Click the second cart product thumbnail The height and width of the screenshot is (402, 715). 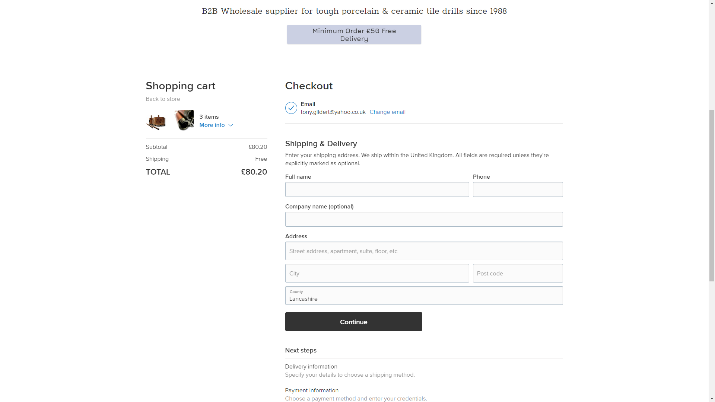[184, 120]
